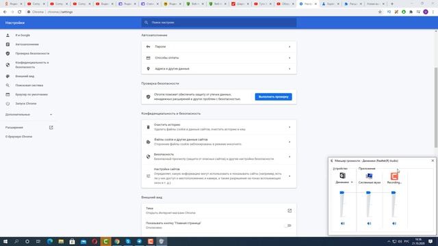This screenshot has width=438, height=246.
Task: Click the Выполнить проверку button
Action: (273, 97)
